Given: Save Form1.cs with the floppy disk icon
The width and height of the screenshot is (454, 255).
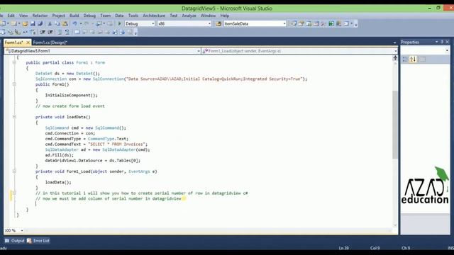Looking at the screenshot, I should coord(33,23).
